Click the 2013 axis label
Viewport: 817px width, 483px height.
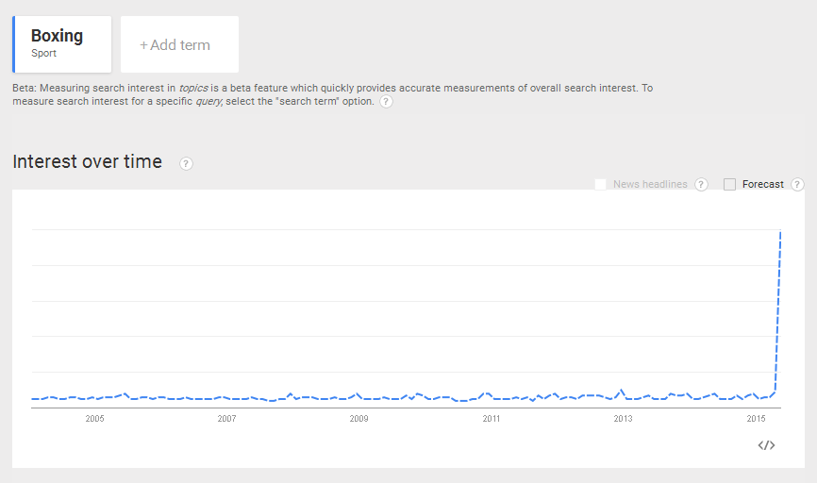click(623, 419)
